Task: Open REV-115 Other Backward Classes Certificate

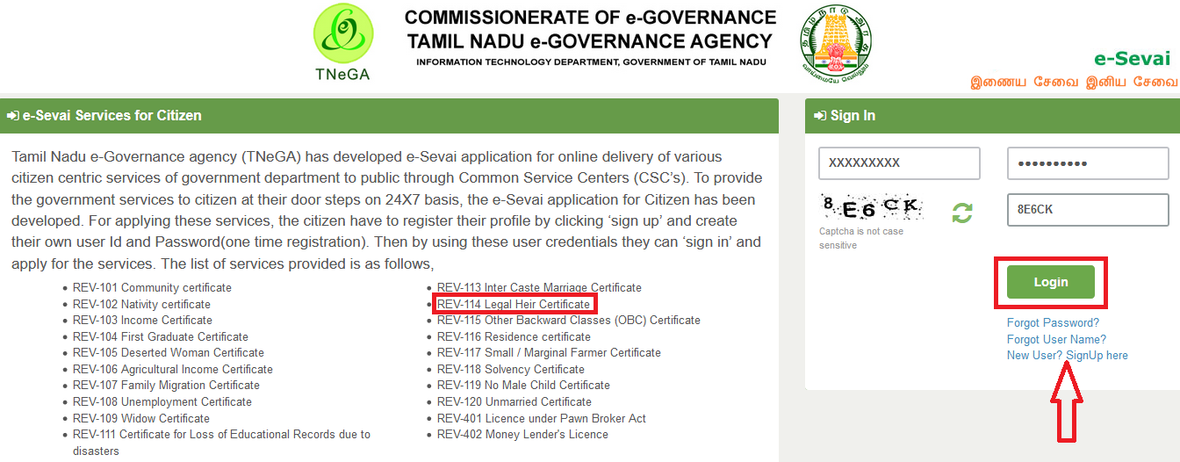Action: tap(569, 320)
